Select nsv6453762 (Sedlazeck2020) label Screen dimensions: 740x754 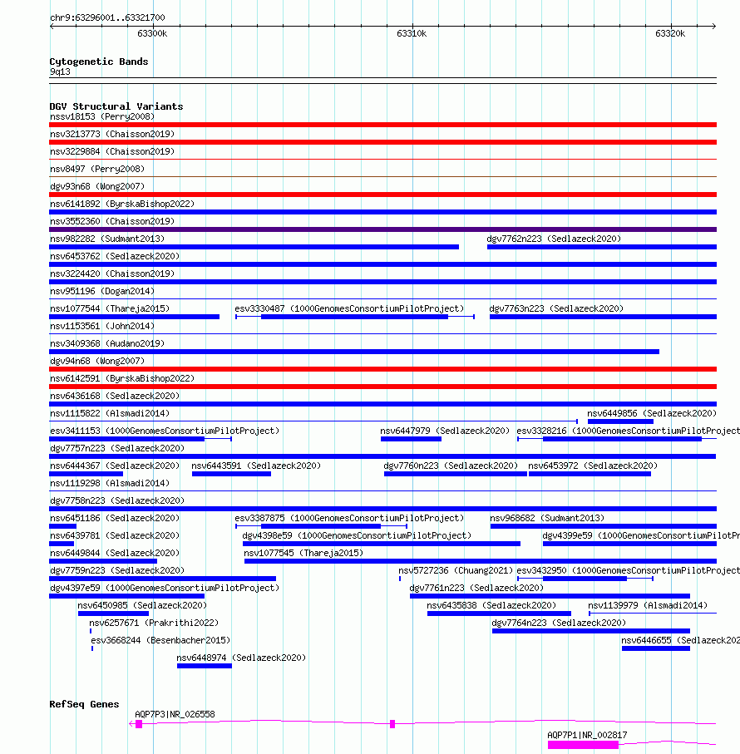point(115,256)
